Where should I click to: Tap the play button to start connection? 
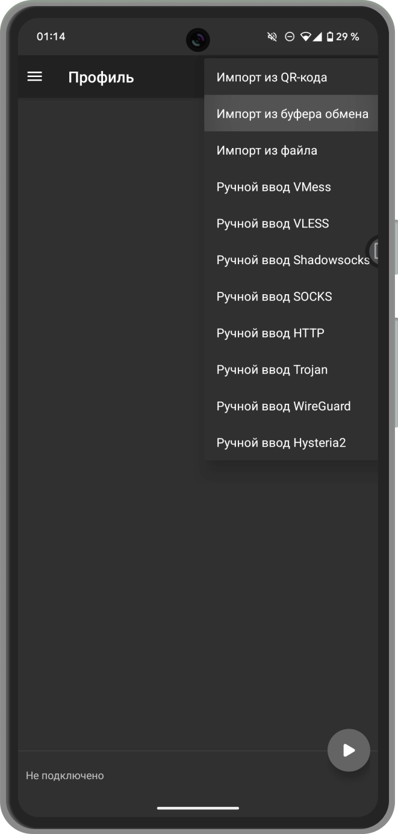click(x=349, y=750)
